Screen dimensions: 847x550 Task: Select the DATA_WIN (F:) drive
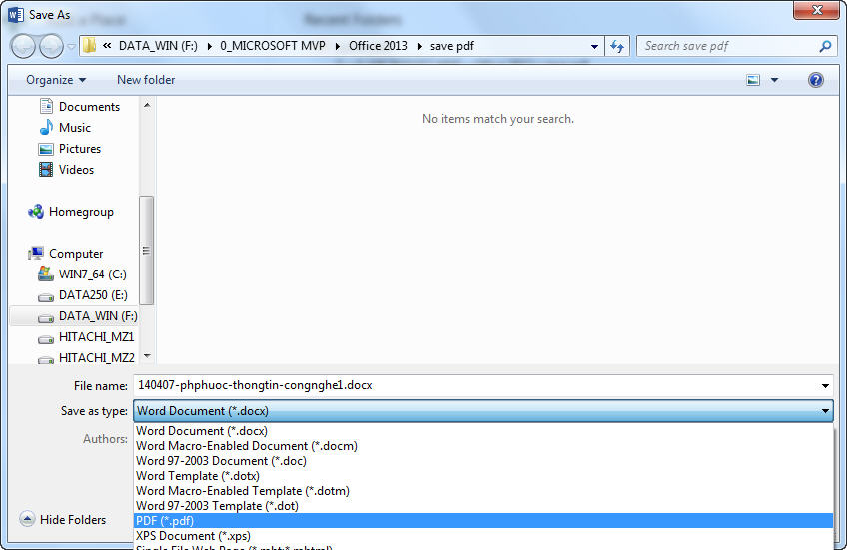[88, 316]
